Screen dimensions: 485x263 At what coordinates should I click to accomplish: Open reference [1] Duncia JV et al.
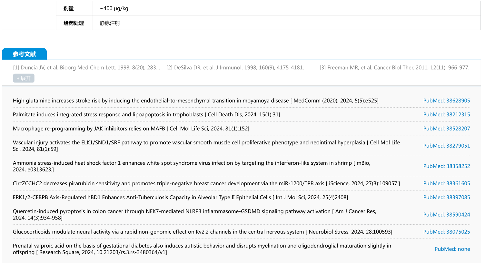tap(86, 67)
